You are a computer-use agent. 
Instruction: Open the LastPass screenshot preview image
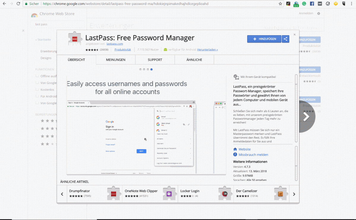tap(146, 125)
